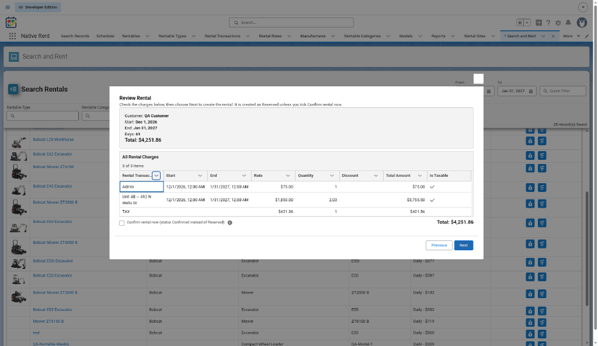
Task: Open the Reports tab
Action: coord(438,36)
